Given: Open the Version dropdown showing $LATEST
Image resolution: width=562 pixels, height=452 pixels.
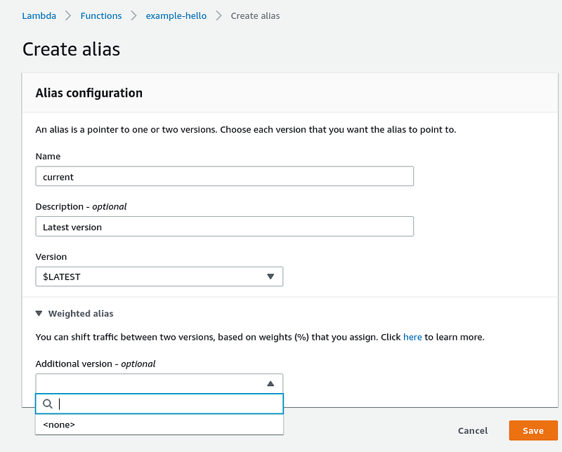Looking at the screenshot, I should [159, 277].
